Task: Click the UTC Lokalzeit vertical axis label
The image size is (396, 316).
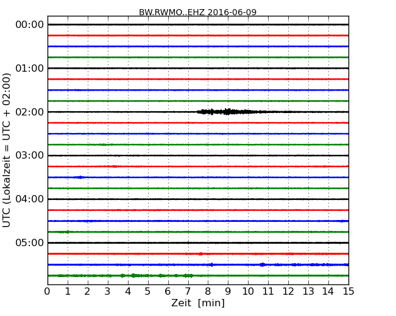Action: (7, 150)
